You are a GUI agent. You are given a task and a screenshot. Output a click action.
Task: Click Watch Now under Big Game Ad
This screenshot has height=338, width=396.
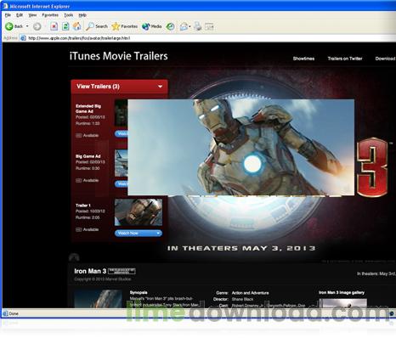point(122,184)
